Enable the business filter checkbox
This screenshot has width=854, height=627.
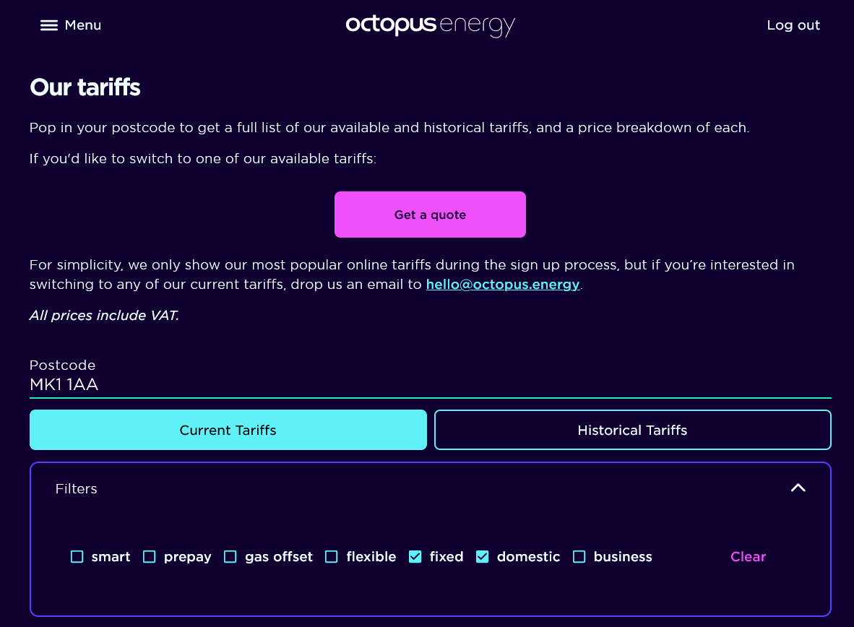[579, 557]
